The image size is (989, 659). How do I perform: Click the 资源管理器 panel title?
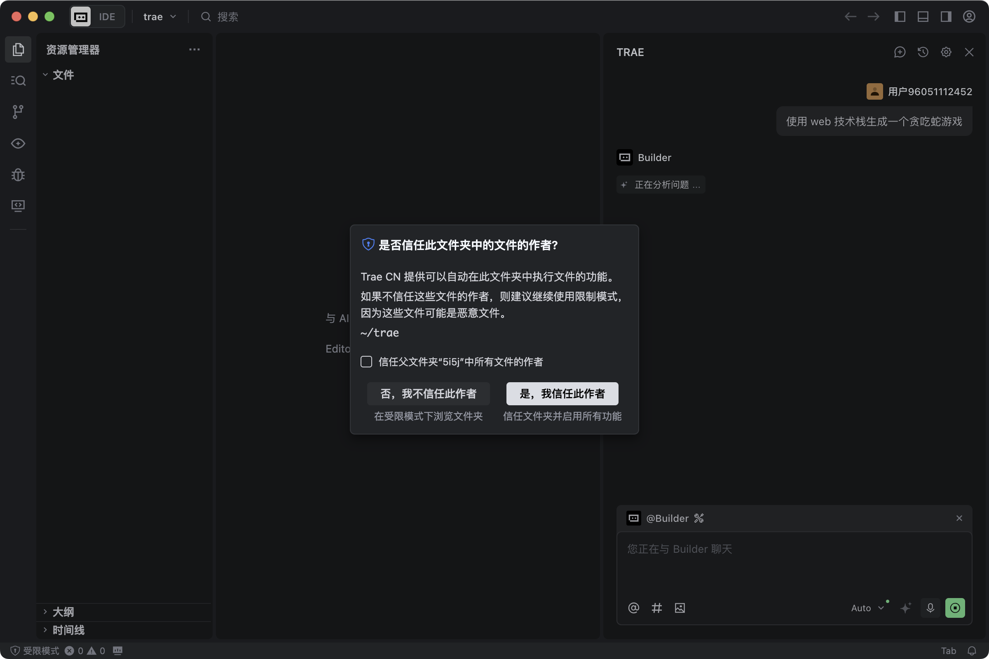73,49
